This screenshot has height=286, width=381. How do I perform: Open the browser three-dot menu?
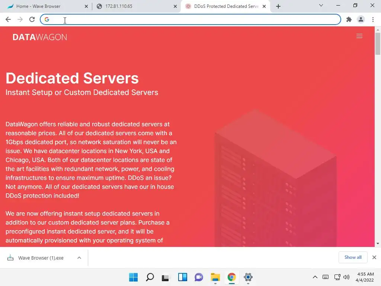click(373, 19)
